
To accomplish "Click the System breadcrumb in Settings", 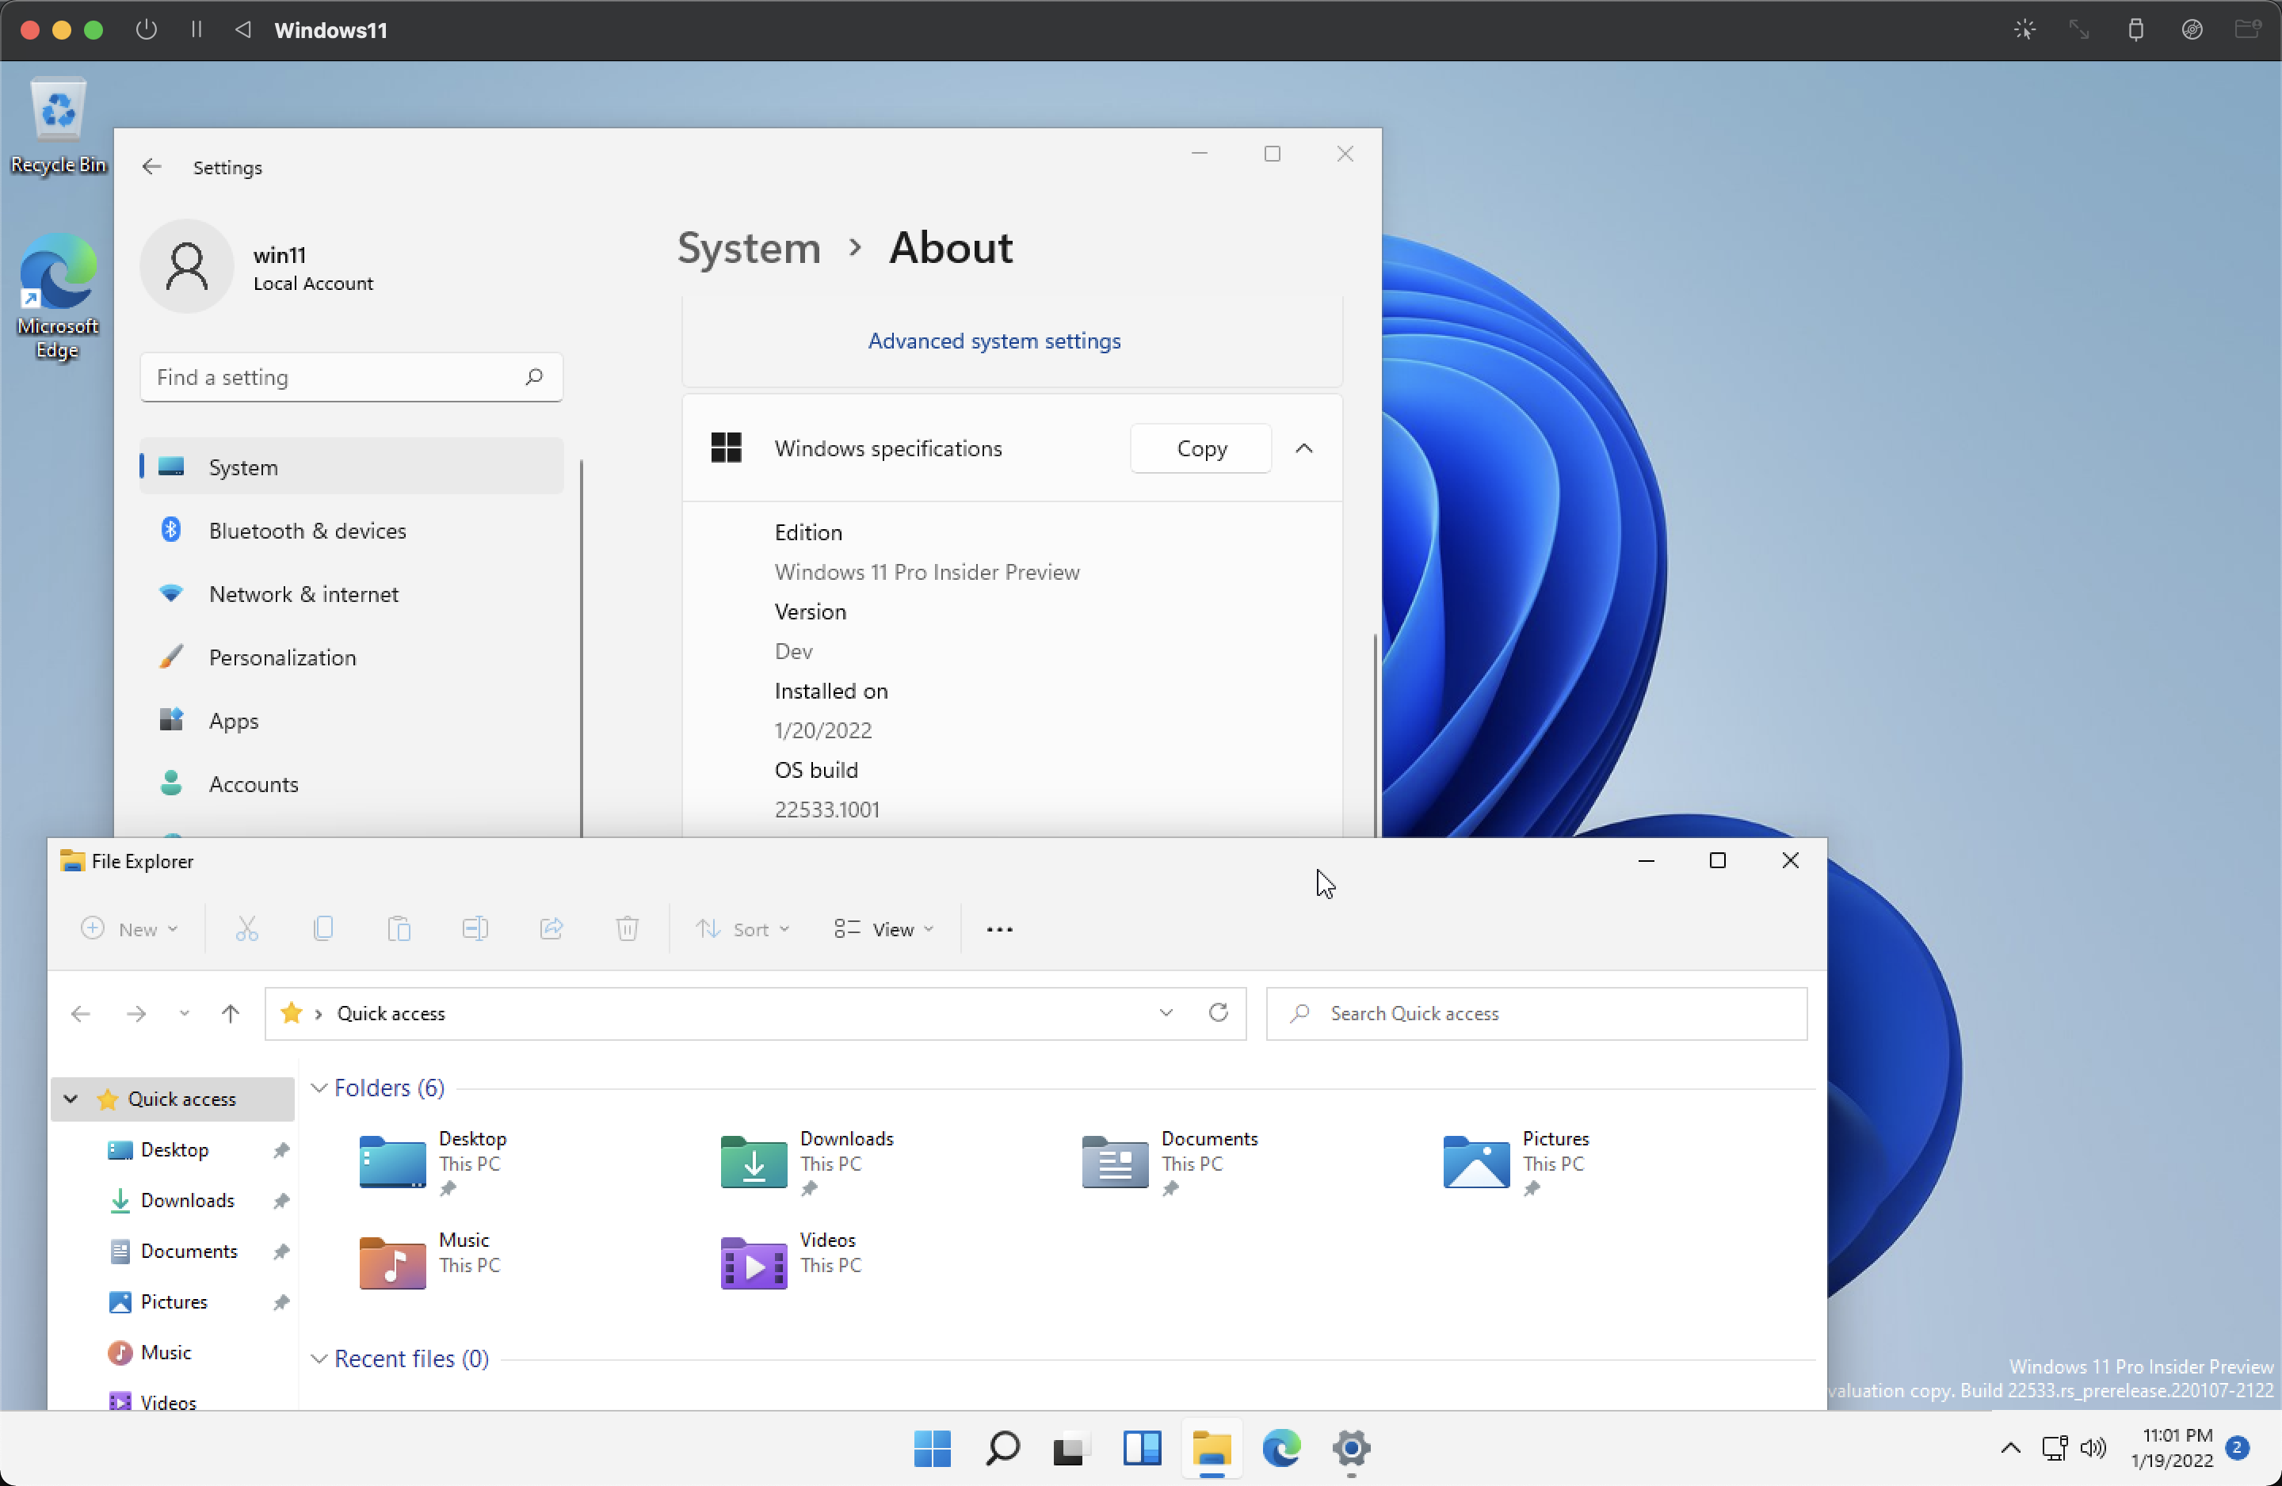I will pos(749,248).
